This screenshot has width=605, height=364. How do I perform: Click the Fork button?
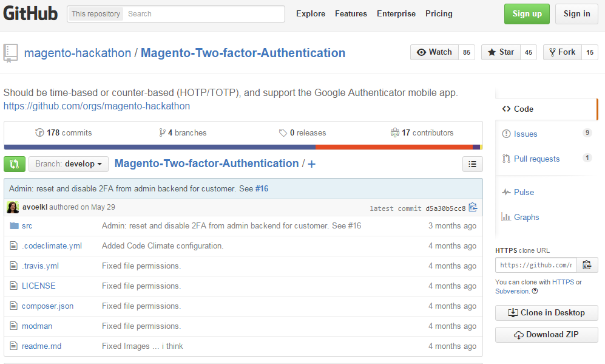click(562, 52)
